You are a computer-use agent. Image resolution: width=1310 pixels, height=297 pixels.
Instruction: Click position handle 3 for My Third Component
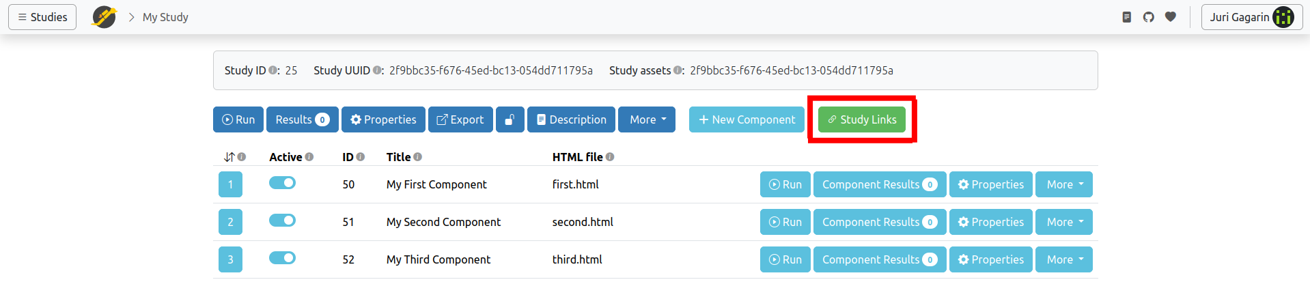[230, 259]
